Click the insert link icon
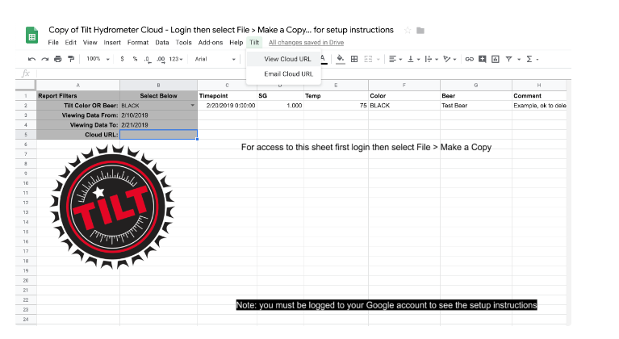Viewport: 619px width, 339px height. click(469, 59)
